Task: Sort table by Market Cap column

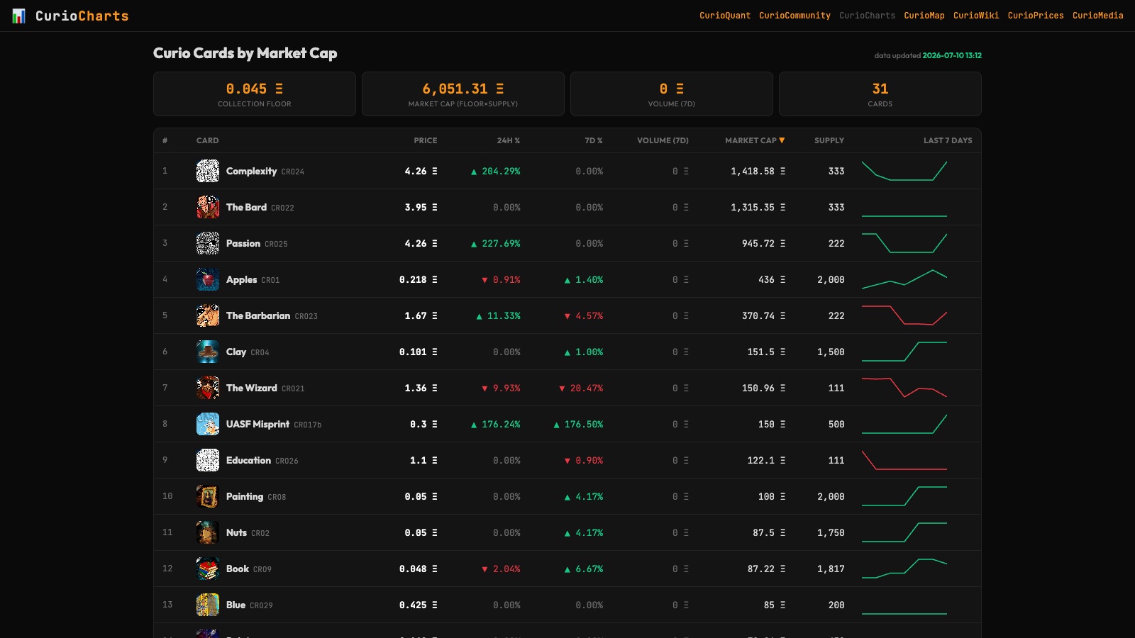Action: [755, 140]
